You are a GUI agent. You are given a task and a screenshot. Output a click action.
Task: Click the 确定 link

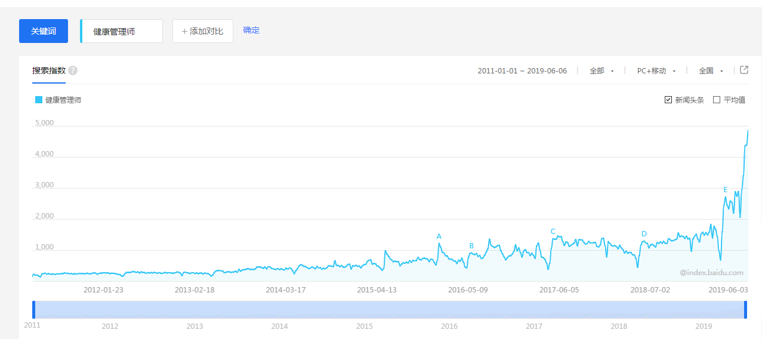(x=251, y=30)
